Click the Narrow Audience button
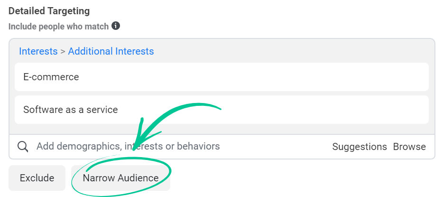The image size is (443, 197). tap(120, 178)
